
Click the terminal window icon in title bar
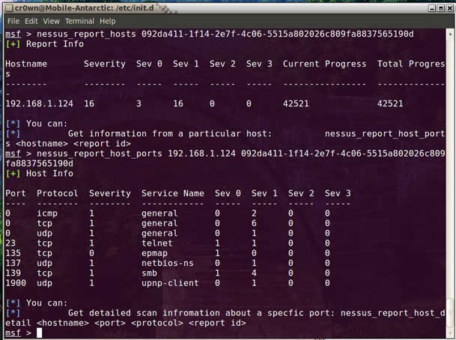tap(9, 8)
